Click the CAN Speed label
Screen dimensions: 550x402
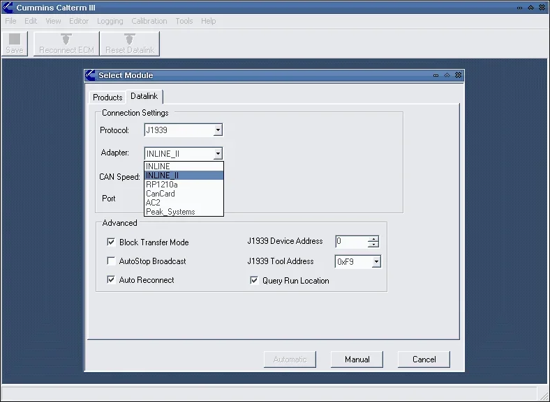(119, 177)
